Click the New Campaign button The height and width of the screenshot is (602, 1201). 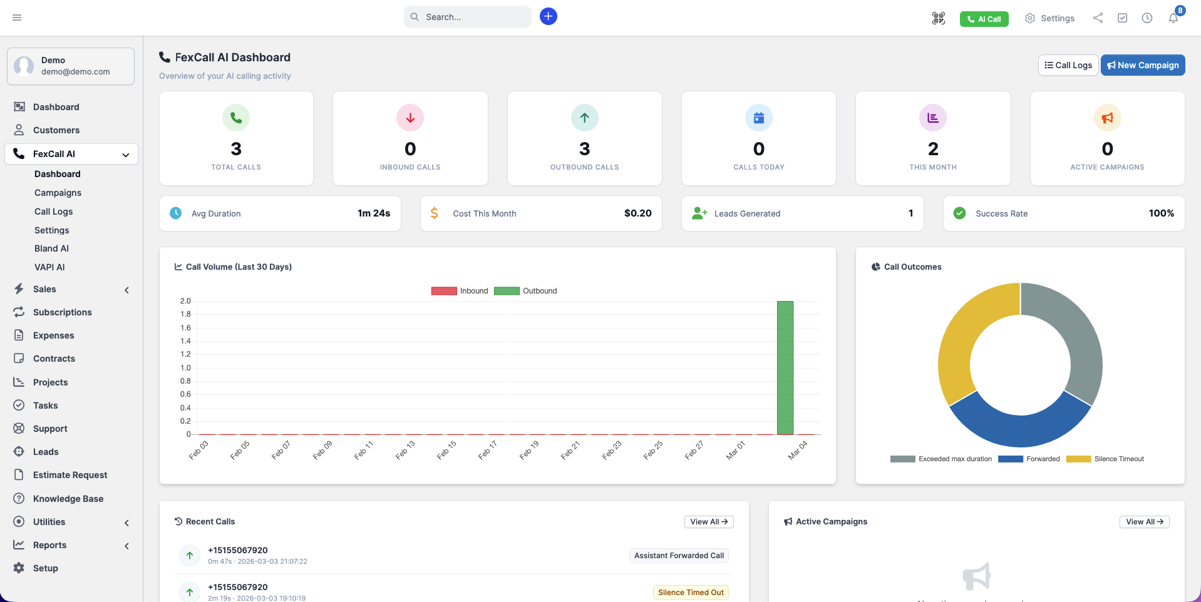(1142, 64)
